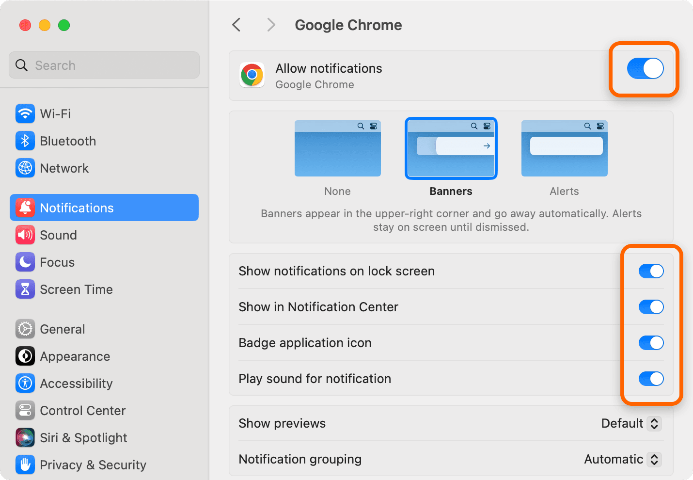This screenshot has height=480, width=693.
Task: Click the magnifying glass search icon
Action: (x=22, y=65)
